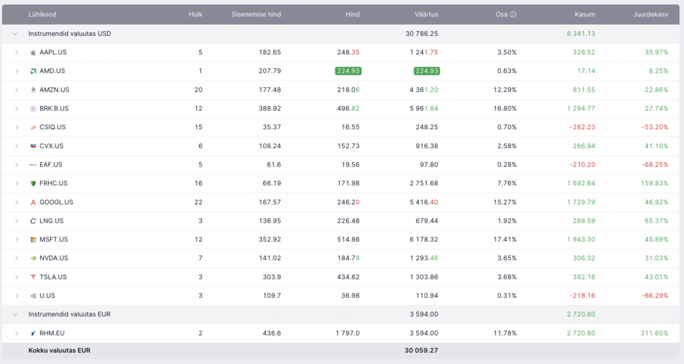The height and width of the screenshot is (364, 684).
Task: Click the Google logo icon beside GOOGL.US
Action: (33, 202)
